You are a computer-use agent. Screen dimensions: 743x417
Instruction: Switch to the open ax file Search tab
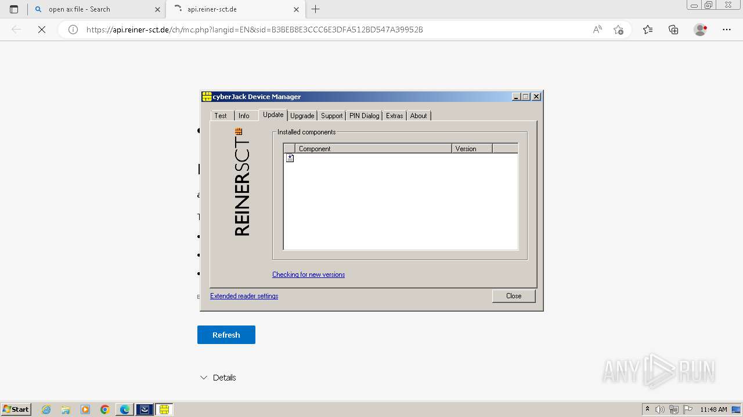point(96,9)
